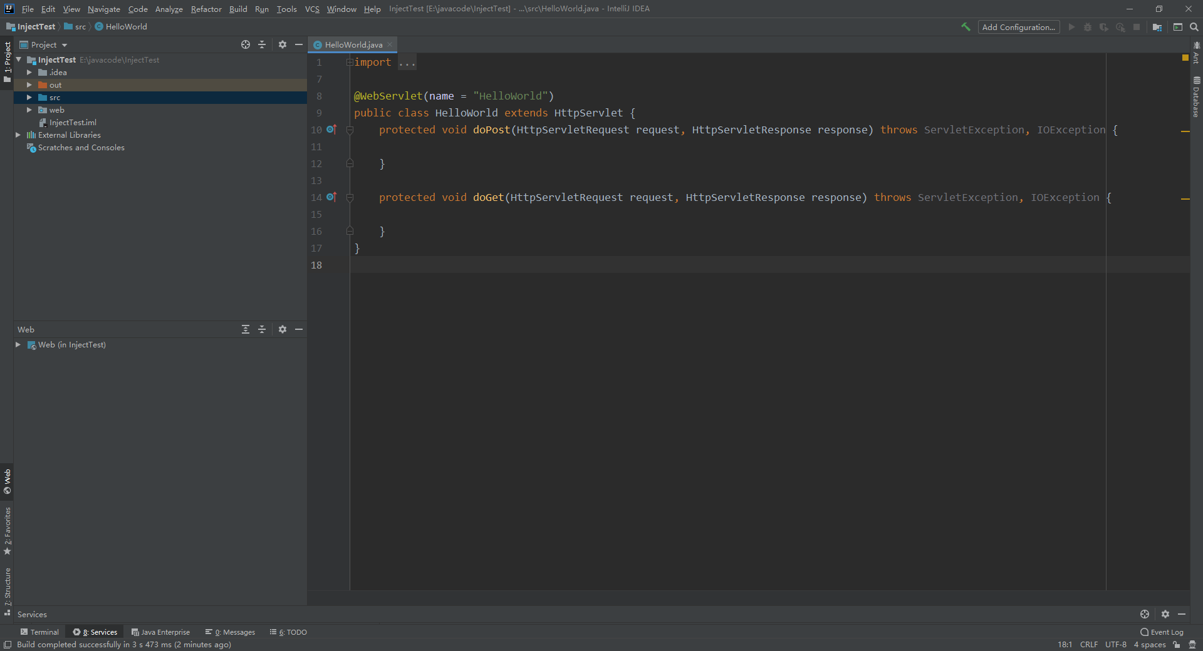Click the UTF-8 encoding in status bar

coord(1115,645)
